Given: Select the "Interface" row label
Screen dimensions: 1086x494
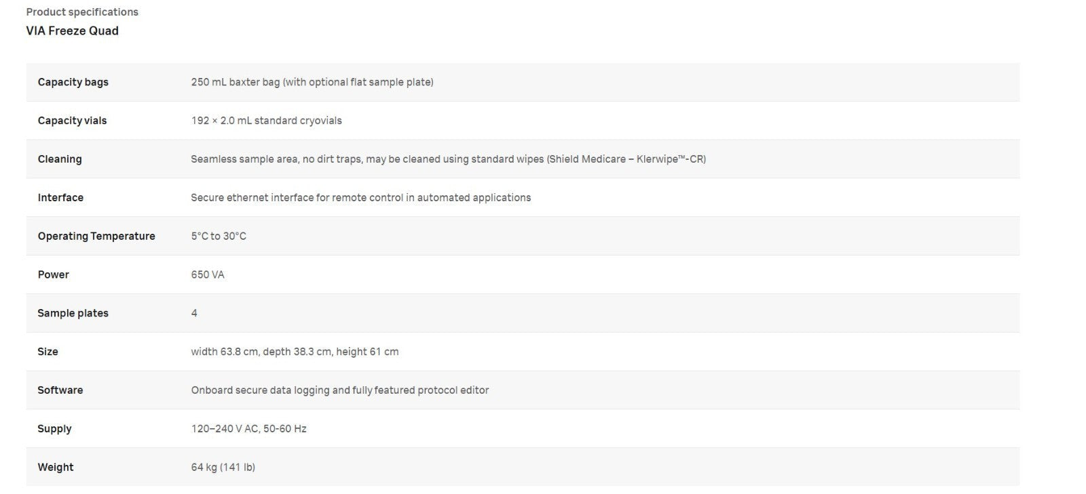Looking at the screenshot, I should pyautogui.click(x=60, y=198).
